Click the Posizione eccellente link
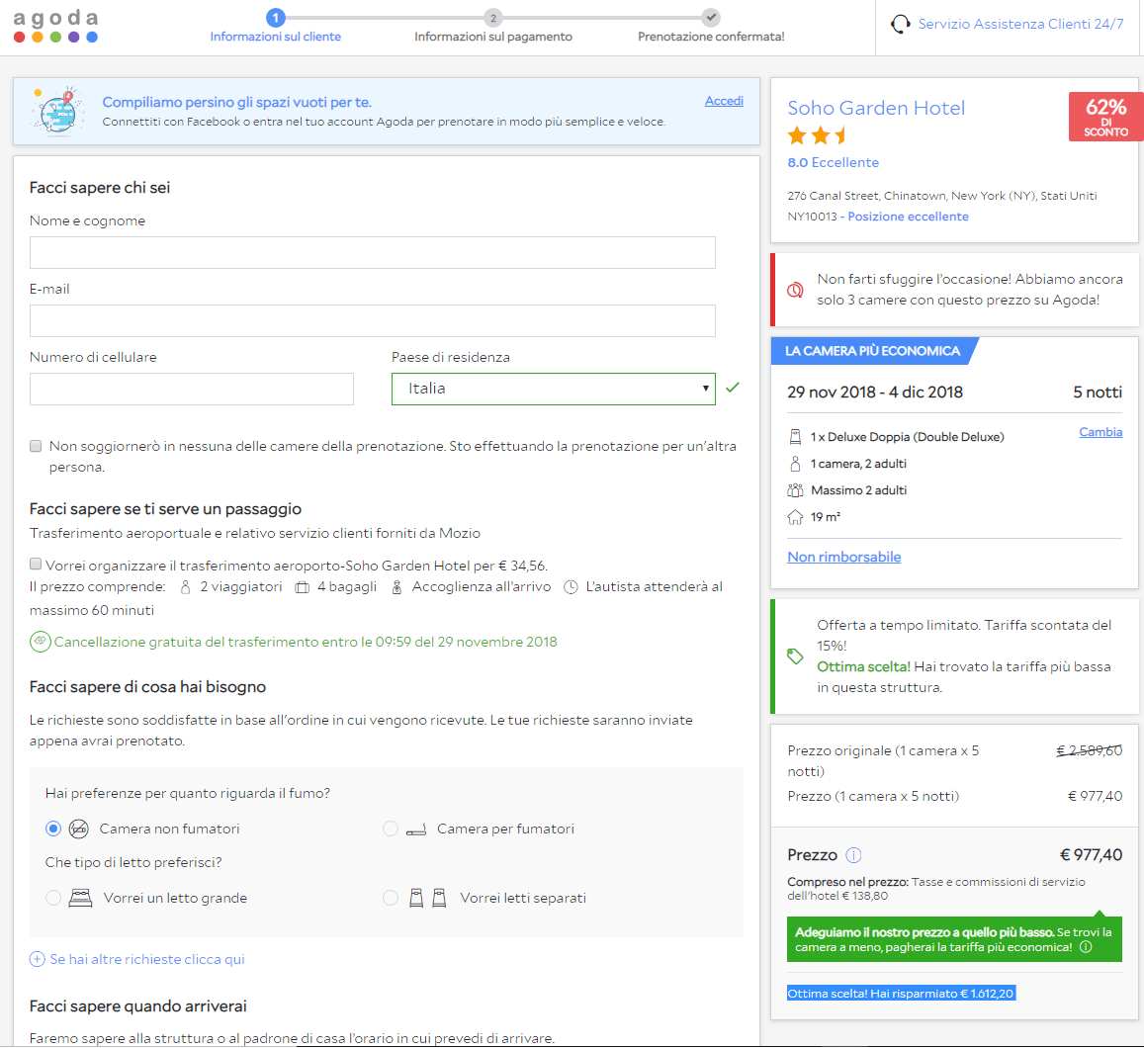Screen dimensions: 1144x1048 [909, 217]
